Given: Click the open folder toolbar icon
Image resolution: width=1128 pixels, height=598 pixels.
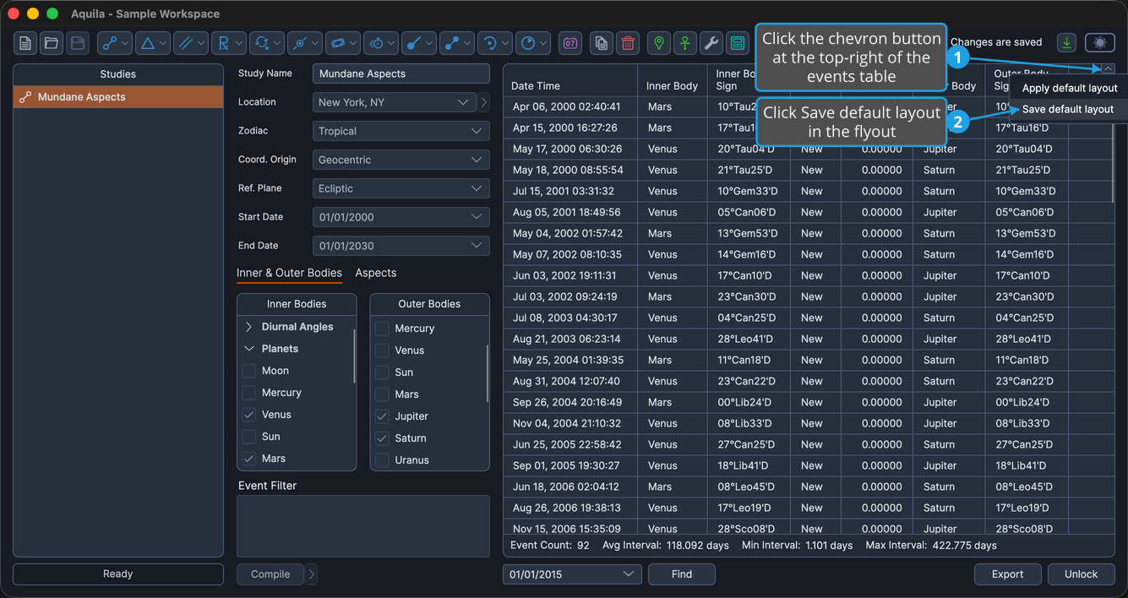Looking at the screenshot, I should (52, 43).
